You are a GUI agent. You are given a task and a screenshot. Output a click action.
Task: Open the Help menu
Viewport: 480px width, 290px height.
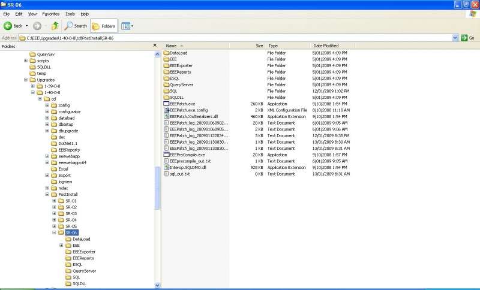click(x=85, y=14)
